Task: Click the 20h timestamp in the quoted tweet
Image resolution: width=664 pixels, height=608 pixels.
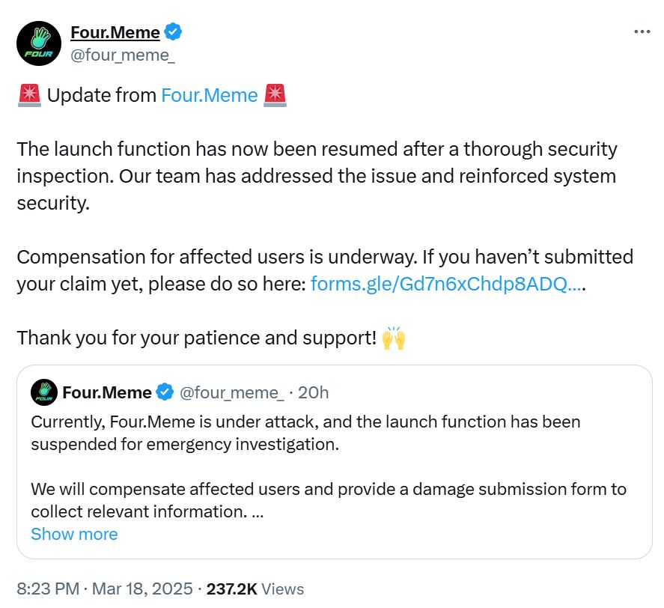Action: 314,392
